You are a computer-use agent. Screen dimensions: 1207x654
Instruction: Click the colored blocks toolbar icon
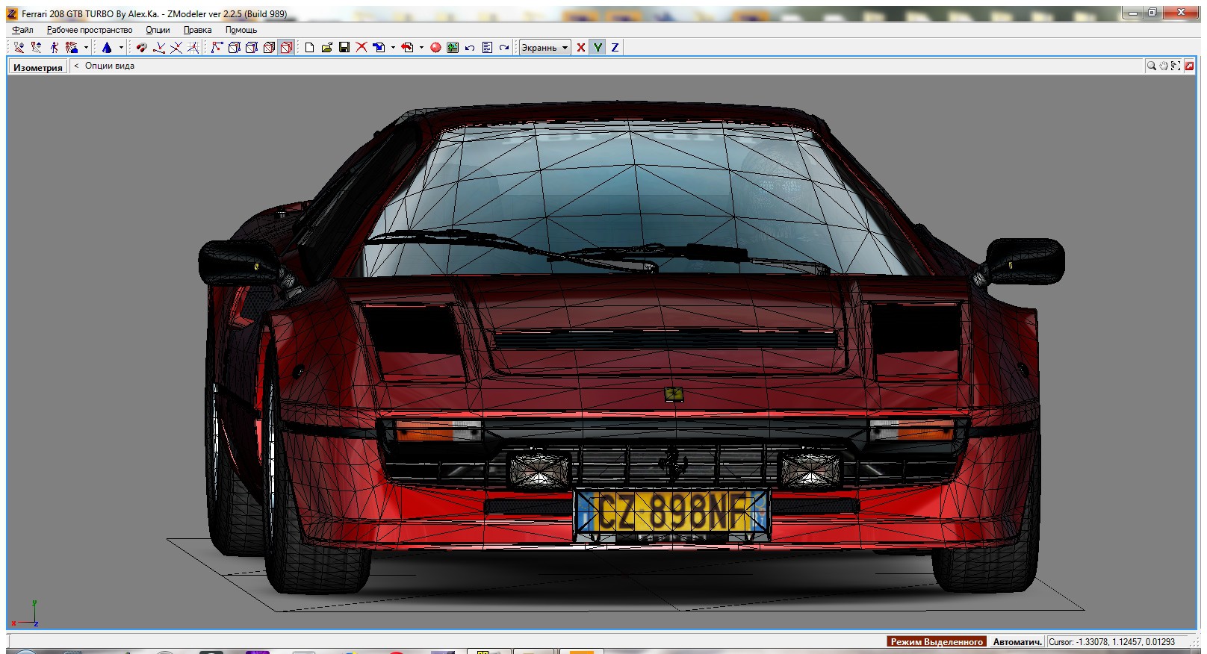72,47
